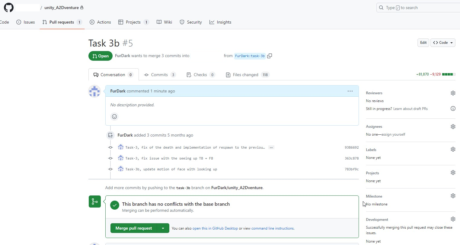Open the Projects settings gear

[x=453, y=172]
